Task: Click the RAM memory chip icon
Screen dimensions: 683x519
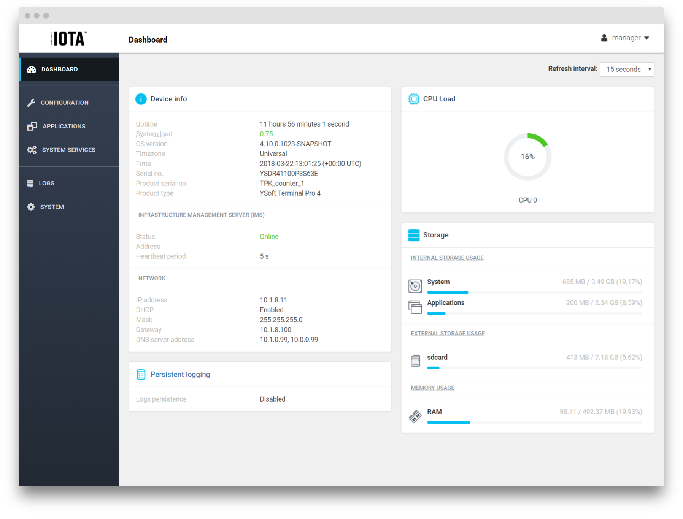Action: [415, 416]
